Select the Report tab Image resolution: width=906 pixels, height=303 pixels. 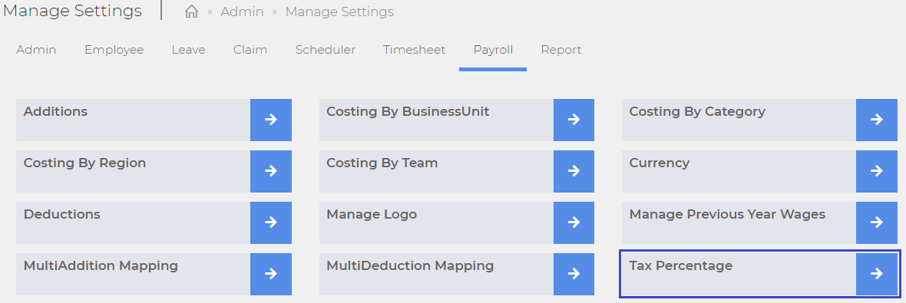tap(561, 50)
